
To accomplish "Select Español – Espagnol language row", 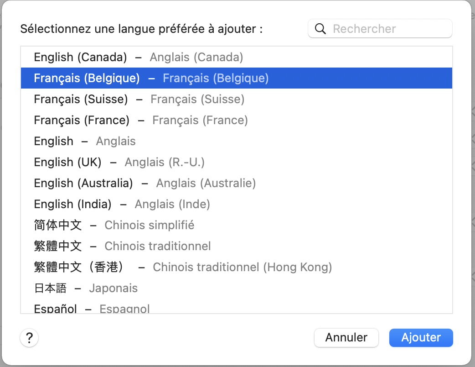I will [x=92, y=309].
